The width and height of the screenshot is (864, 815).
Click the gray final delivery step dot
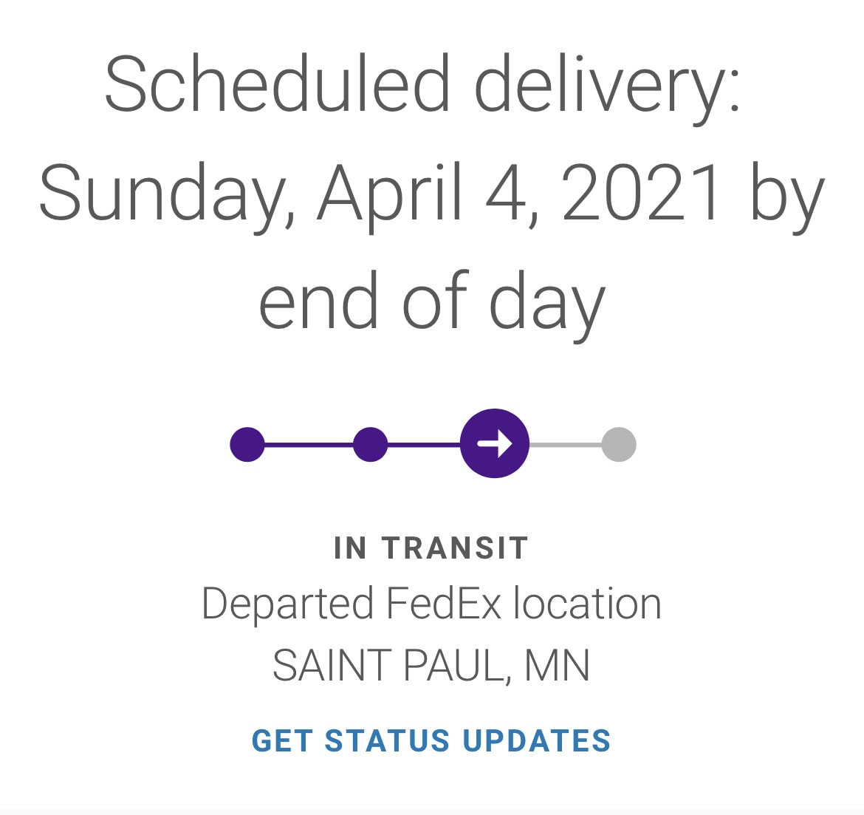pos(619,444)
